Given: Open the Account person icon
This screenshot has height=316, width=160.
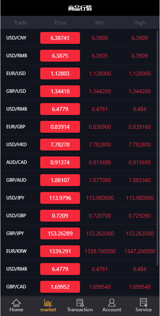Looking at the screenshot, I should pyautogui.click(x=112, y=303).
